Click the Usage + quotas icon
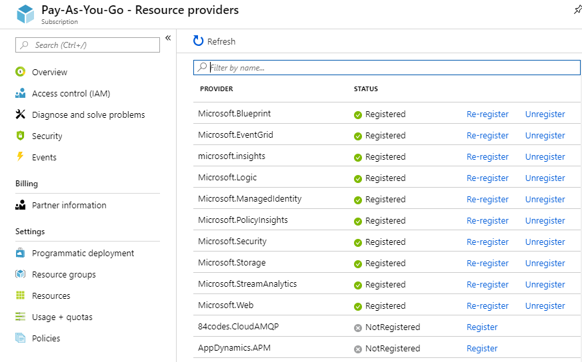The image size is (582, 362). (20, 317)
